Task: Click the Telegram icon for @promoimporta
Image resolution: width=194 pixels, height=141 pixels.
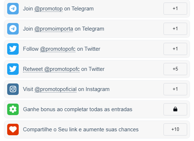Action: (13, 29)
